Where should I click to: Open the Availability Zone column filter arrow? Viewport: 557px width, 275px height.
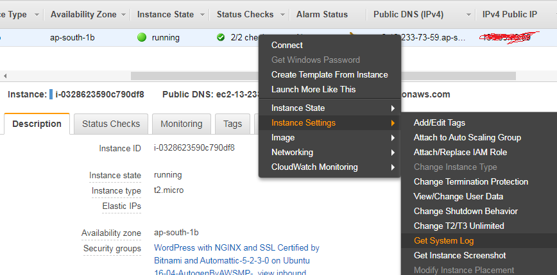pos(122,14)
